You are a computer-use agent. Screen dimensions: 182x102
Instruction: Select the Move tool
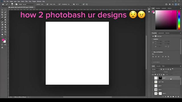click(x=2, y=10)
